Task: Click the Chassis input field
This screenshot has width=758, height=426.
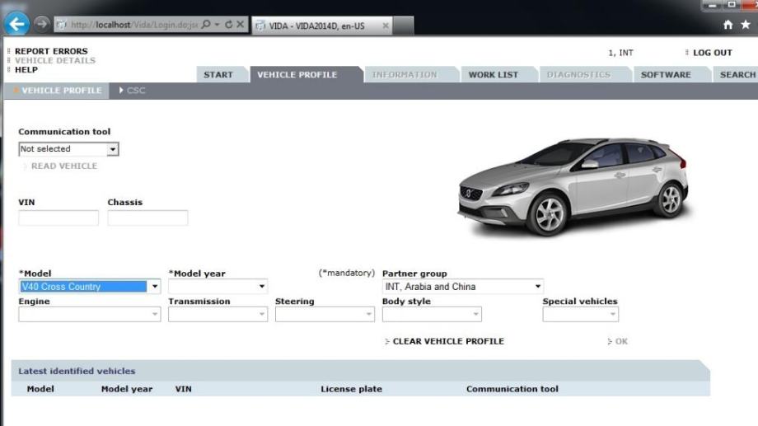Action: (148, 218)
